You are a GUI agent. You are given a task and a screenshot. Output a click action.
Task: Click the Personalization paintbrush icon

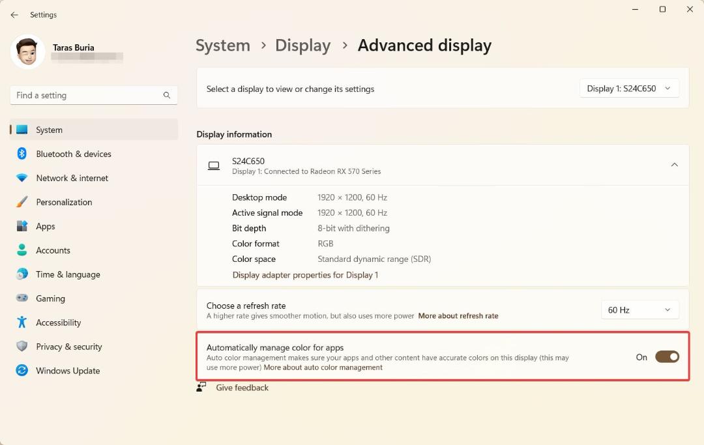pos(22,202)
